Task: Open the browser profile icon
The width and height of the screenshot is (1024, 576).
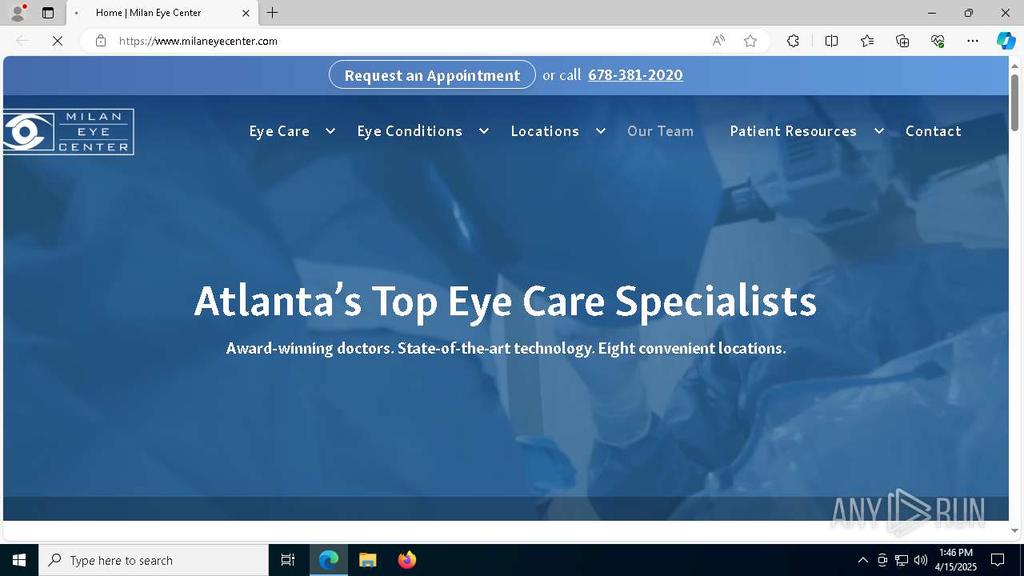Action: [18, 13]
